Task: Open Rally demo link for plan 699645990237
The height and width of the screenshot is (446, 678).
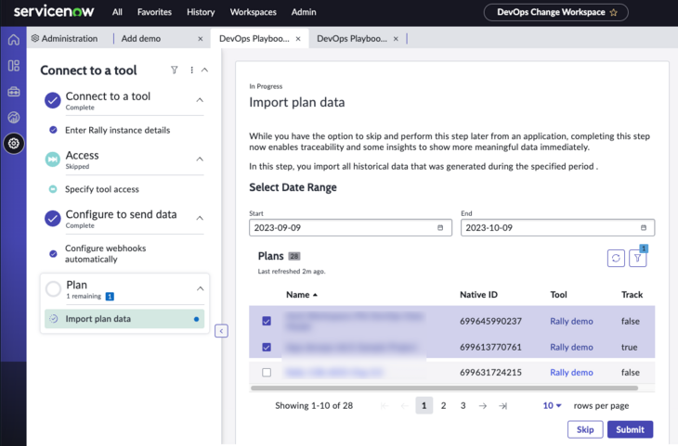Action: (571, 321)
